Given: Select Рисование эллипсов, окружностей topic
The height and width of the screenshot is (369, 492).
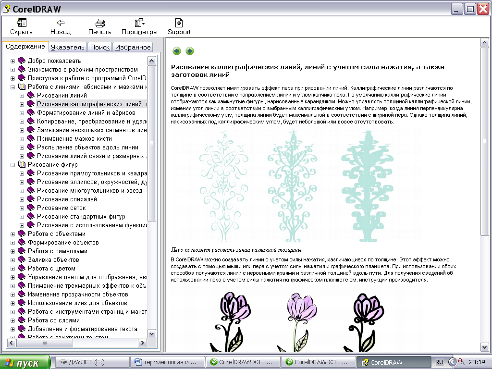Looking at the screenshot, I should point(92,182).
